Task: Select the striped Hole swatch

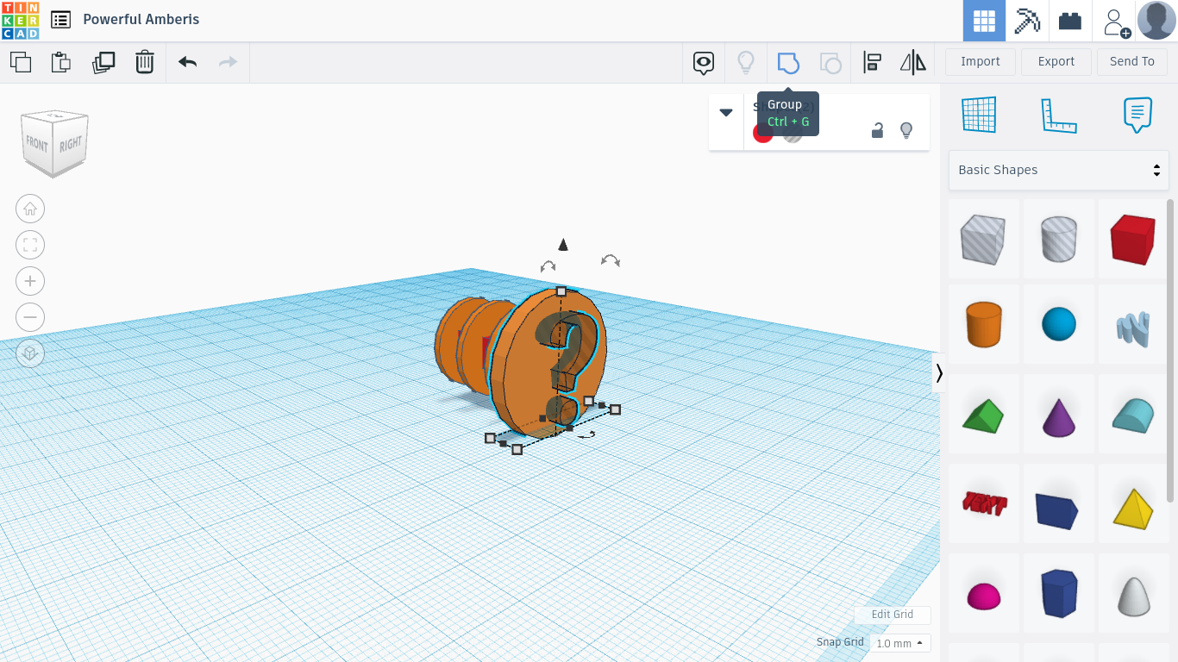Action: coord(793,133)
